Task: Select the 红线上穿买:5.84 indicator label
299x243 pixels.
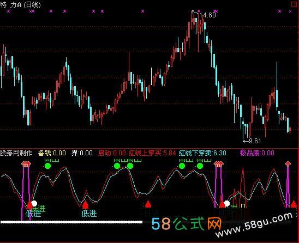Action: coord(152,153)
